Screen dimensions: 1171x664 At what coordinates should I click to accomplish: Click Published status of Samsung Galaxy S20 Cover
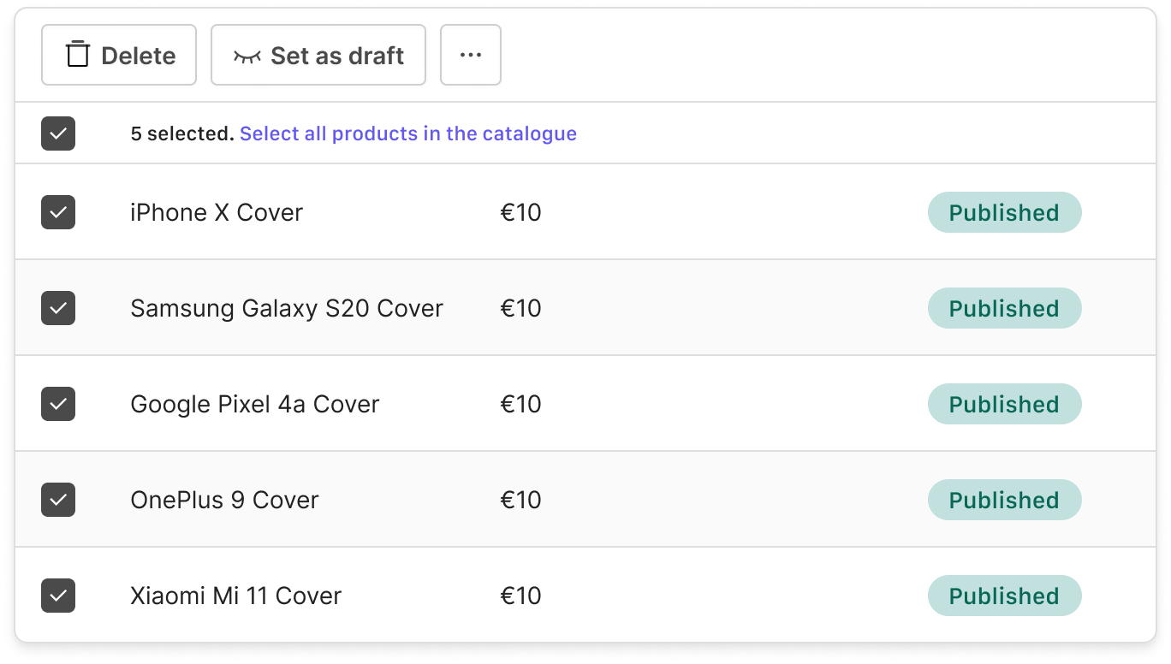tap(1004, 308)
